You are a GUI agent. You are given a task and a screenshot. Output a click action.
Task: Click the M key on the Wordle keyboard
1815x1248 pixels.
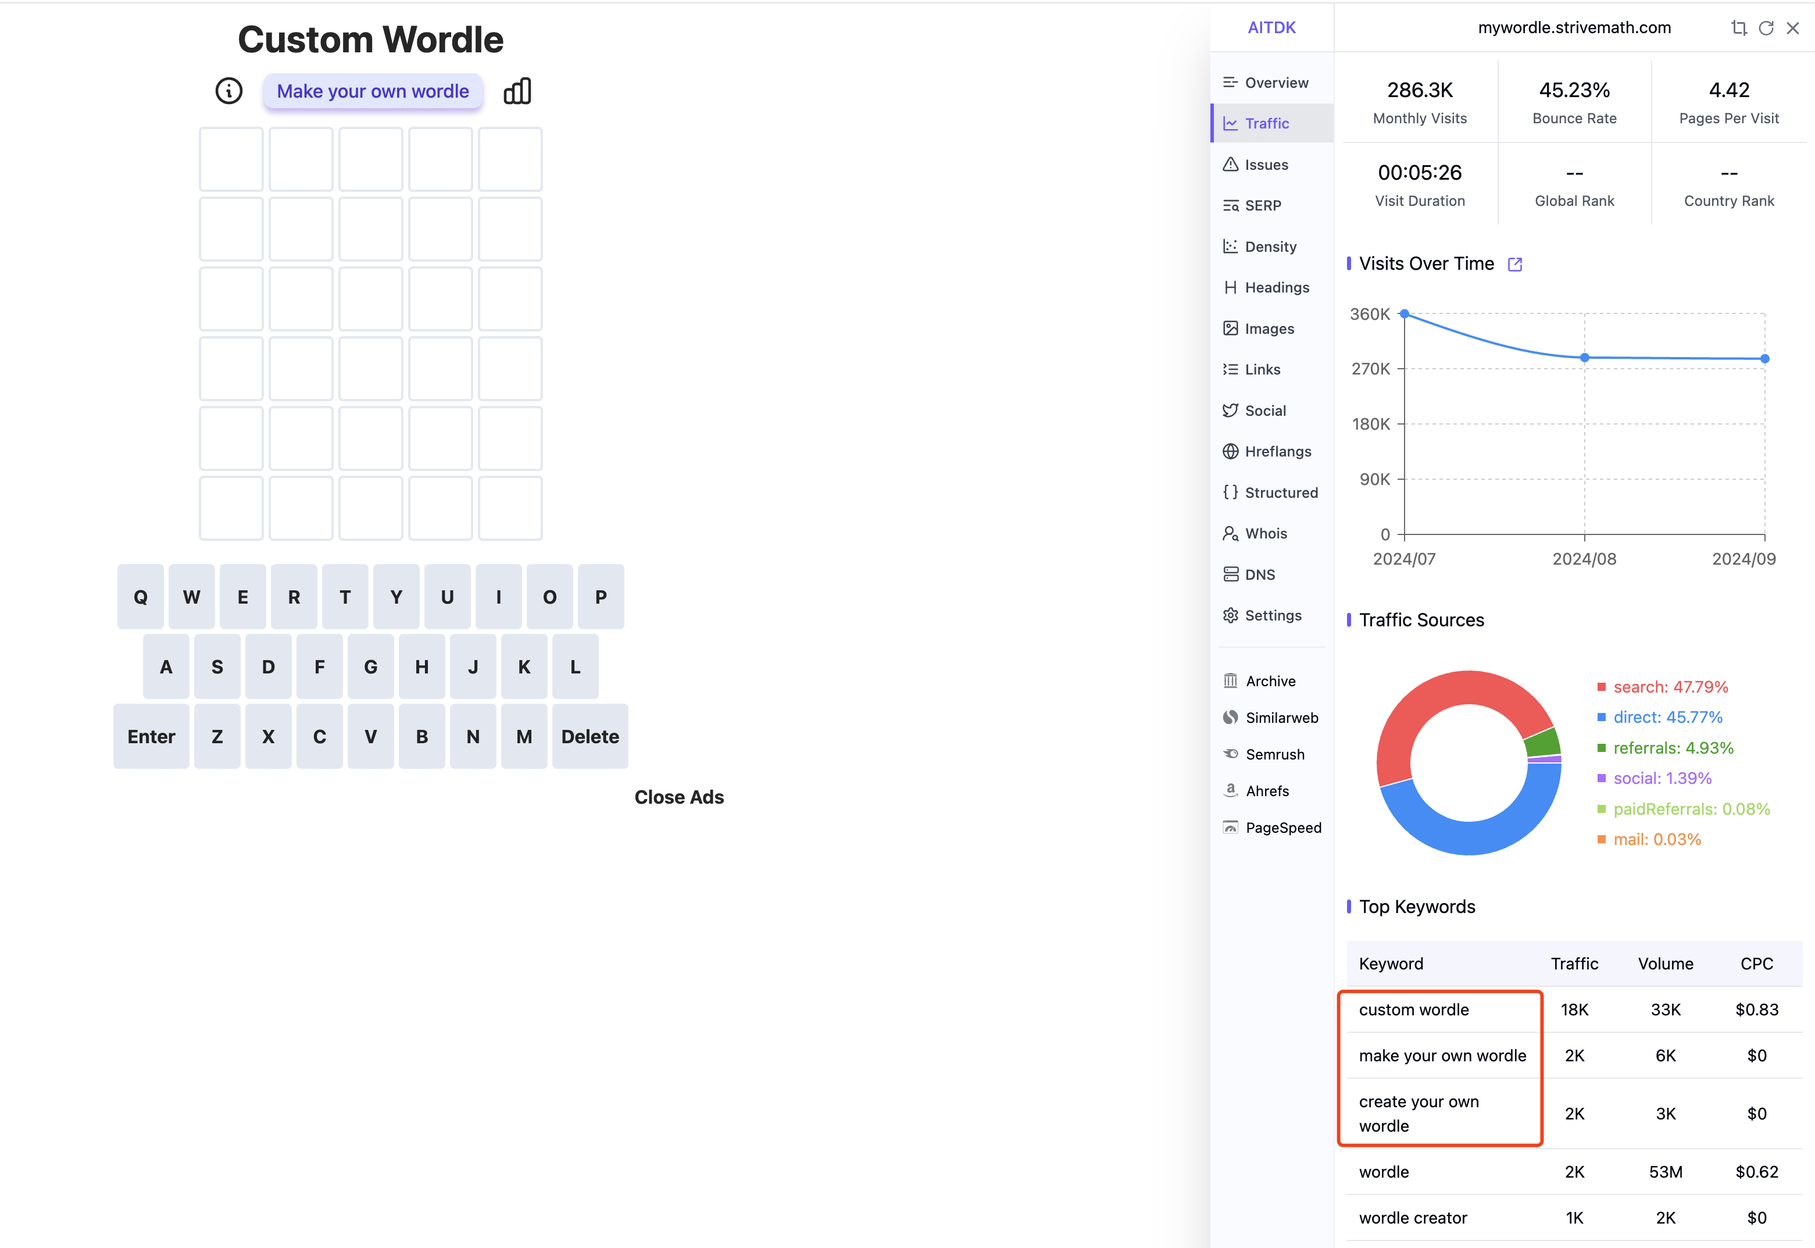524,737
